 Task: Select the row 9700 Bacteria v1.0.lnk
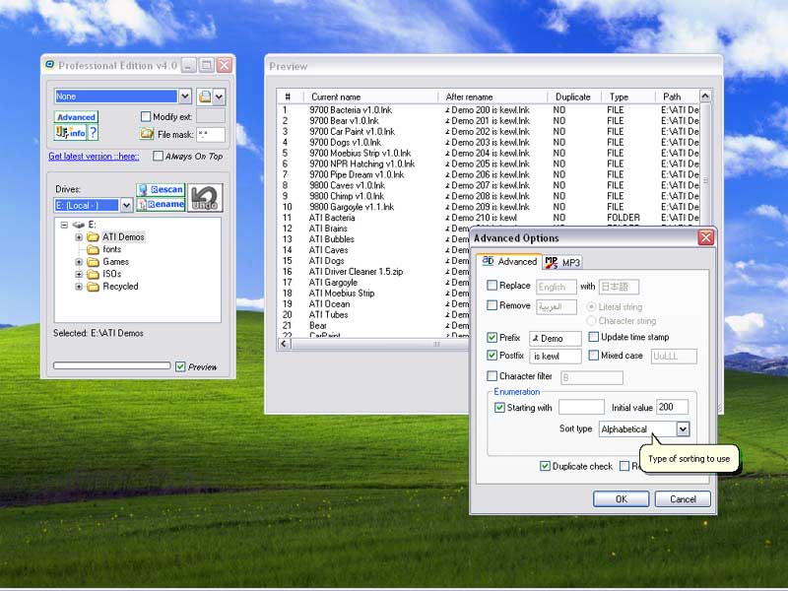click(x=351, y=110)
